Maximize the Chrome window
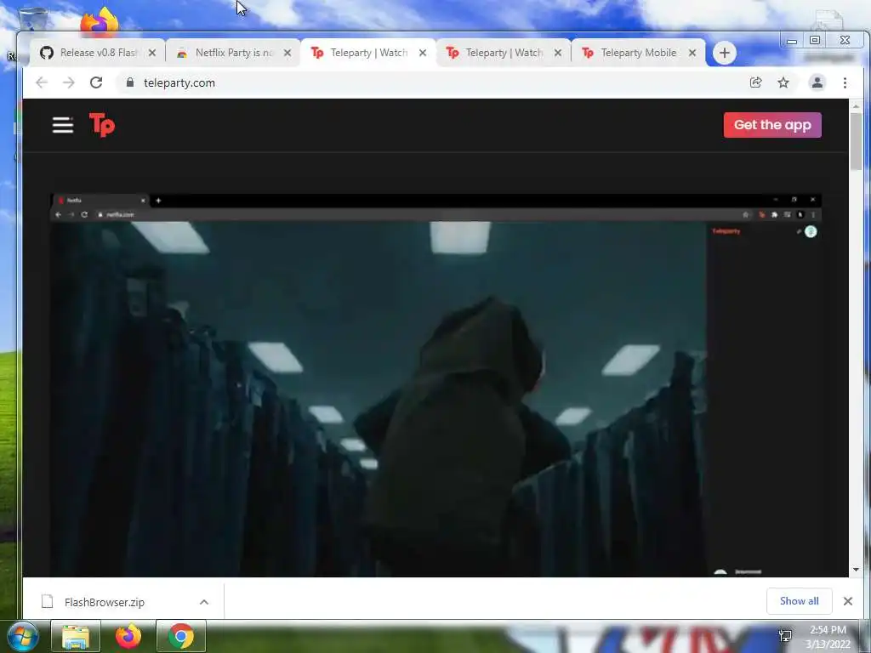 click(815, 40)
